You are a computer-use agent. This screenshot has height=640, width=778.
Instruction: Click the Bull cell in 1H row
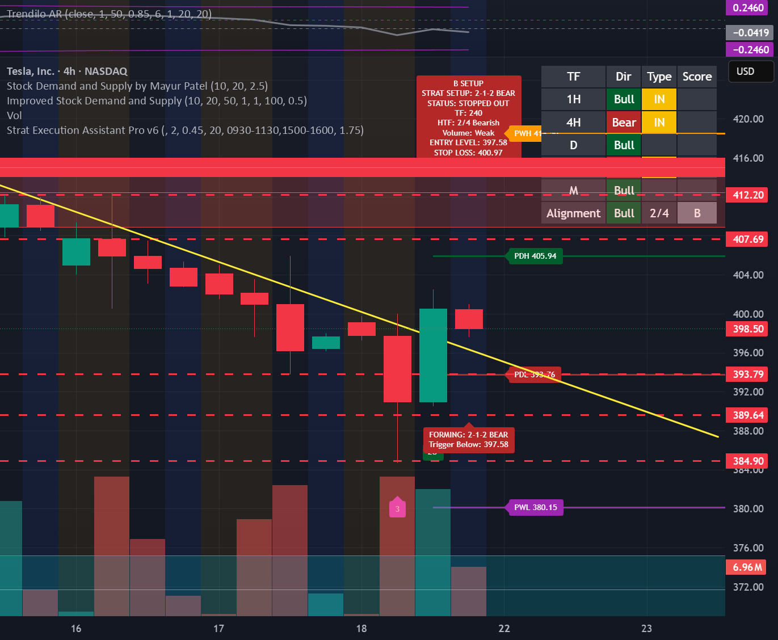point(624,99)
